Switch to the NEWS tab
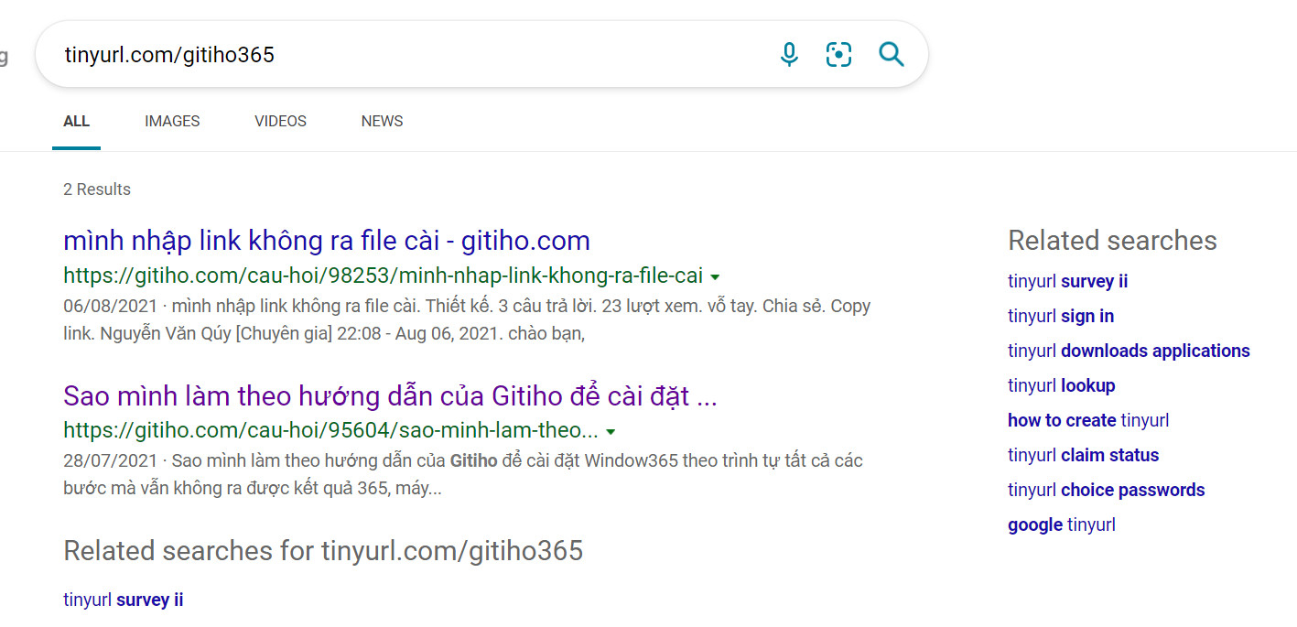The height and width of the screenshot is (627, 1297). (382, 121)
